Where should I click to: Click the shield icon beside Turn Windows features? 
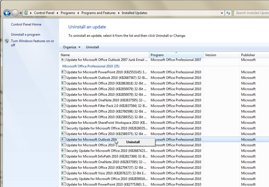click(7, 41)
